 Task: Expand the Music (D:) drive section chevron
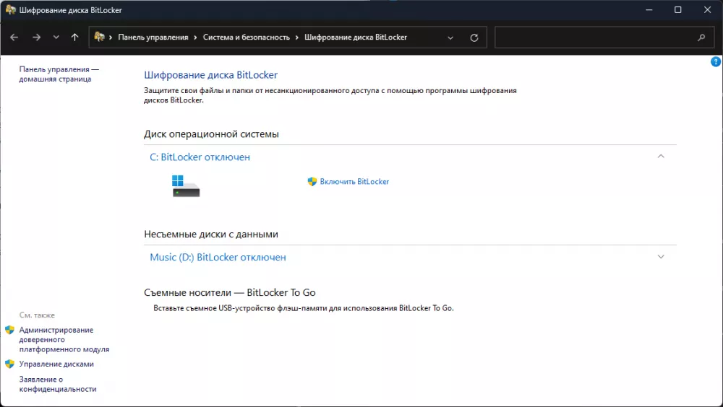pyautogui.click(x=660, y=256)
